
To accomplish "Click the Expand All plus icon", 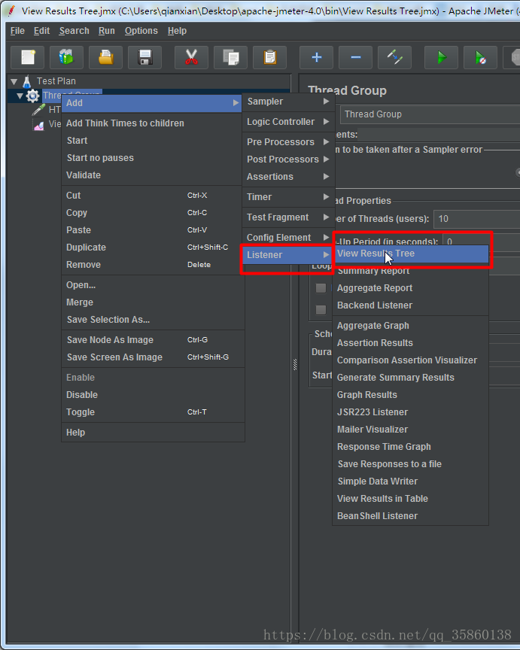I will [x=316, y=57].
